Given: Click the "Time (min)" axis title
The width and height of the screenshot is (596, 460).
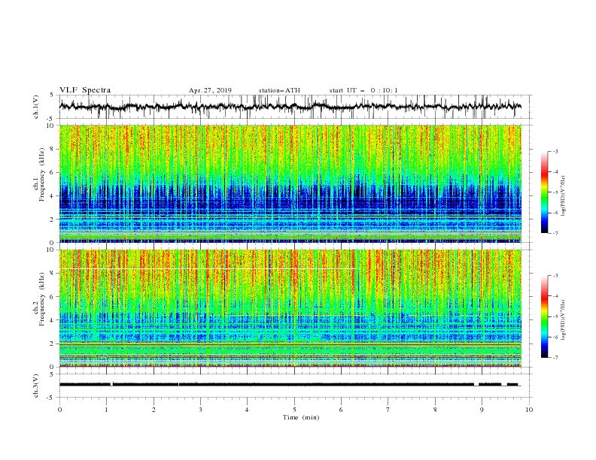Looking at the screenshot, I should (301, 417).
